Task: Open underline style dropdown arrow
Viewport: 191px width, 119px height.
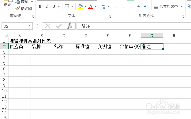Action: click(x=59, y=6)
